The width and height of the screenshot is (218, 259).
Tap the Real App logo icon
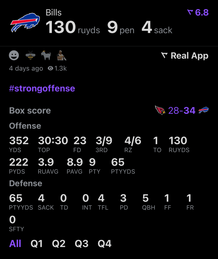[x=165, y=56]
